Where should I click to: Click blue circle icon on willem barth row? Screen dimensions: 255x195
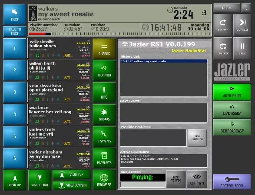pos(58,77)
